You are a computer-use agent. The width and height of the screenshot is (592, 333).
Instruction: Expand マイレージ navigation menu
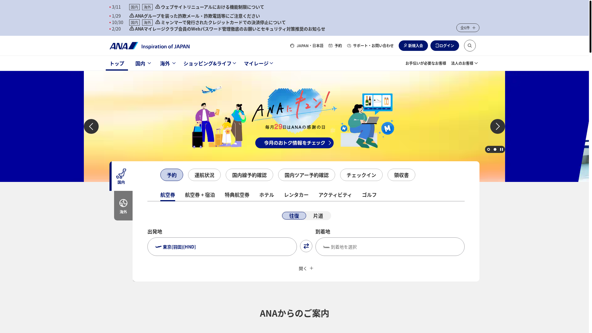point(258,63)
